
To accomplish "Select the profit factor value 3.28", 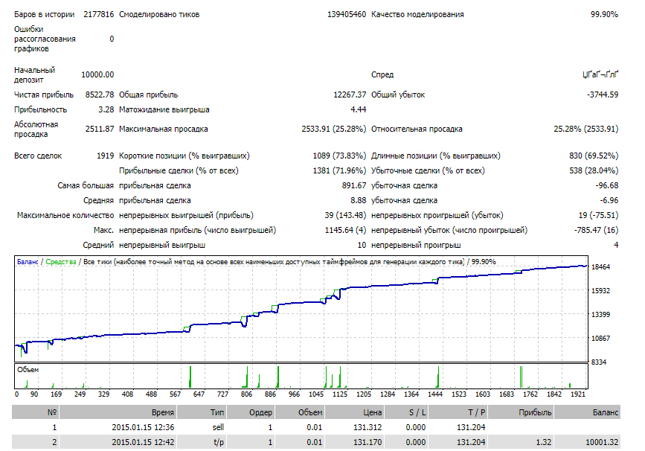I will pos(106,110).
